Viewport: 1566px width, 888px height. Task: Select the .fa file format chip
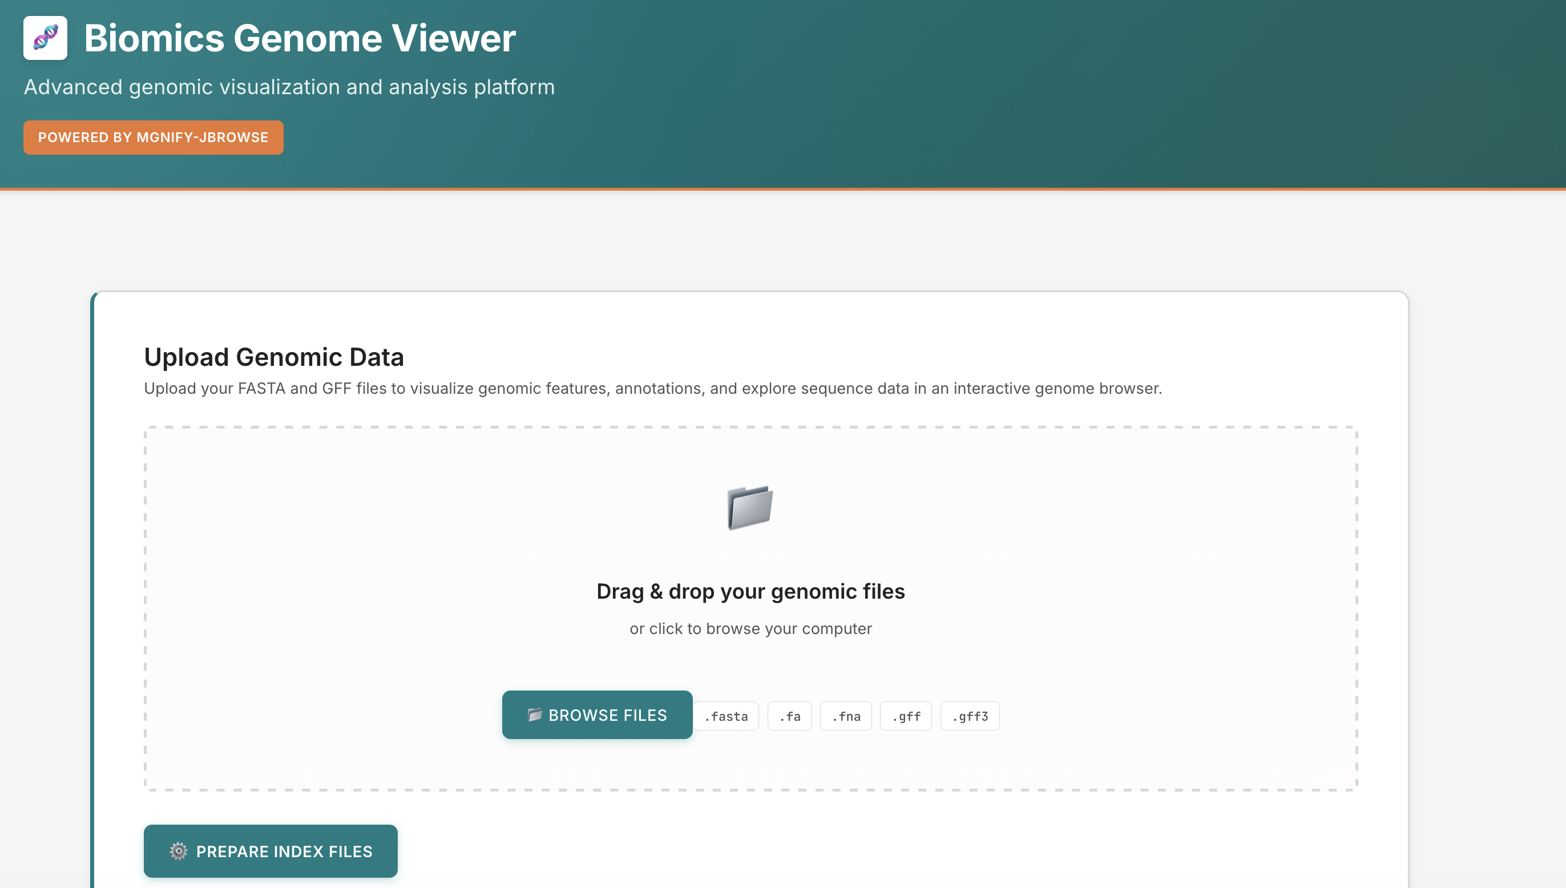click(790, 716)
